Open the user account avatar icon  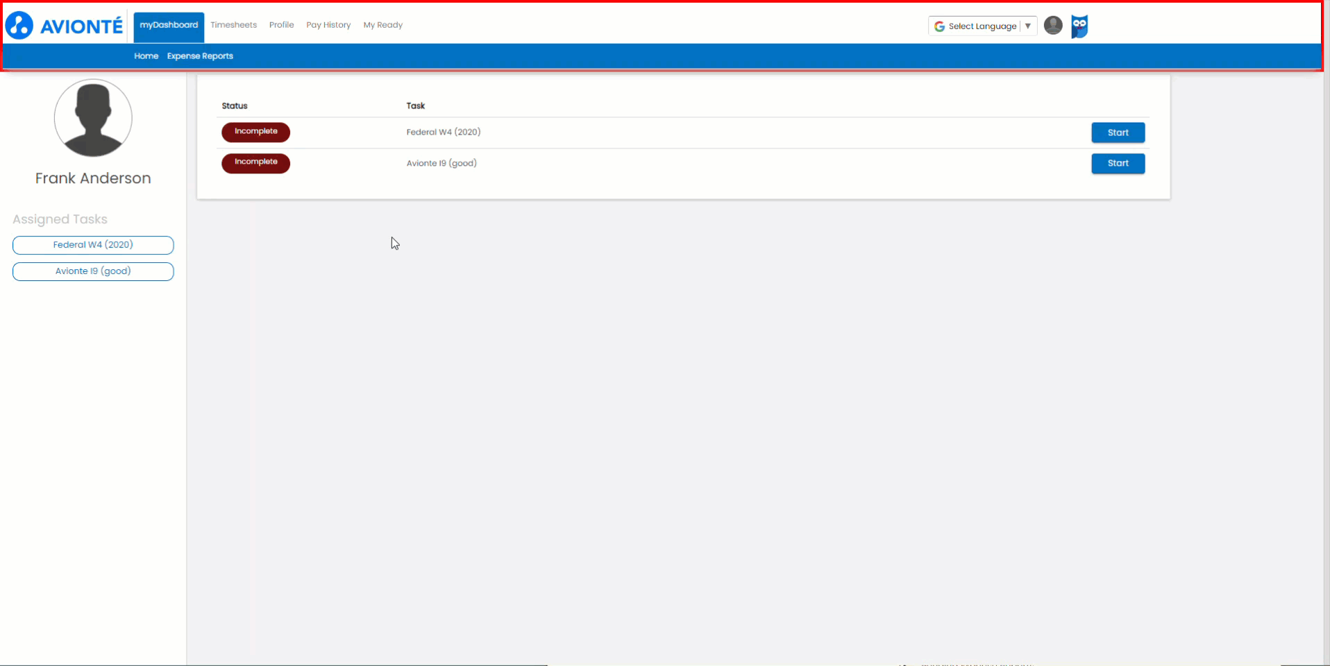1053,26
